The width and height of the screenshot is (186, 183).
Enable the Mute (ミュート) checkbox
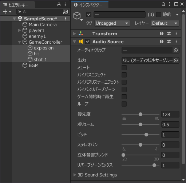click(x=124, y=68)
